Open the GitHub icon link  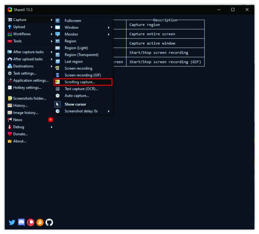49,222
